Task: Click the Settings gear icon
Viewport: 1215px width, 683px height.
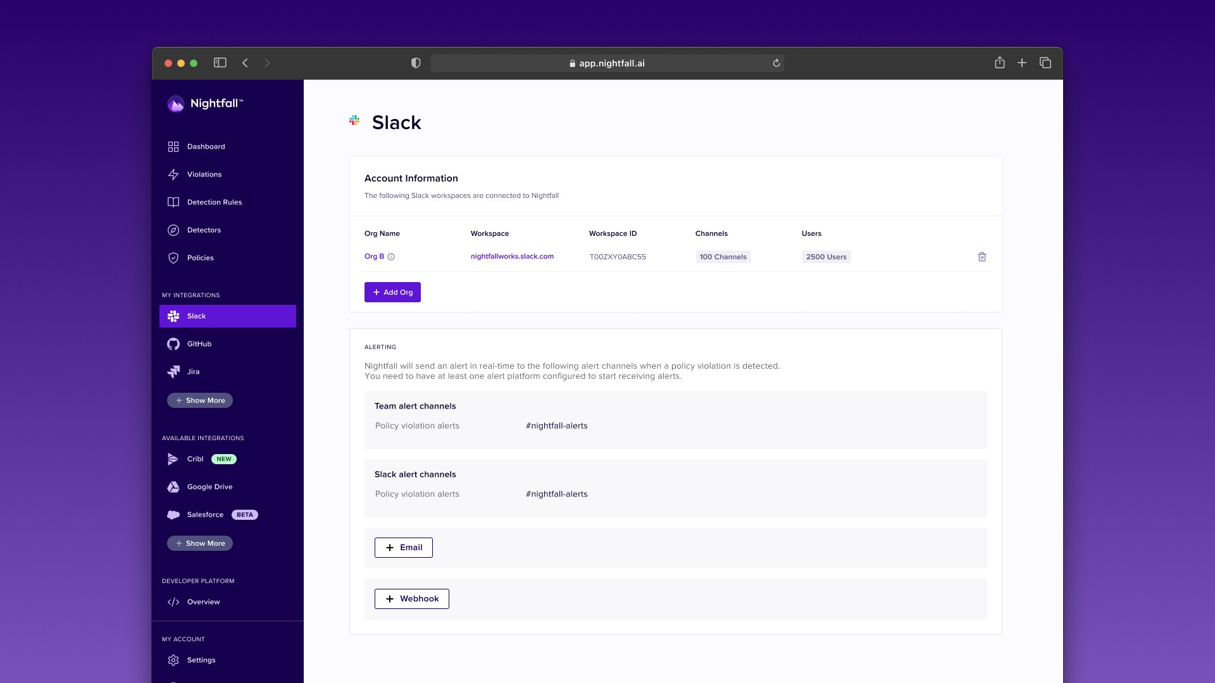Action: click(173, 660)
